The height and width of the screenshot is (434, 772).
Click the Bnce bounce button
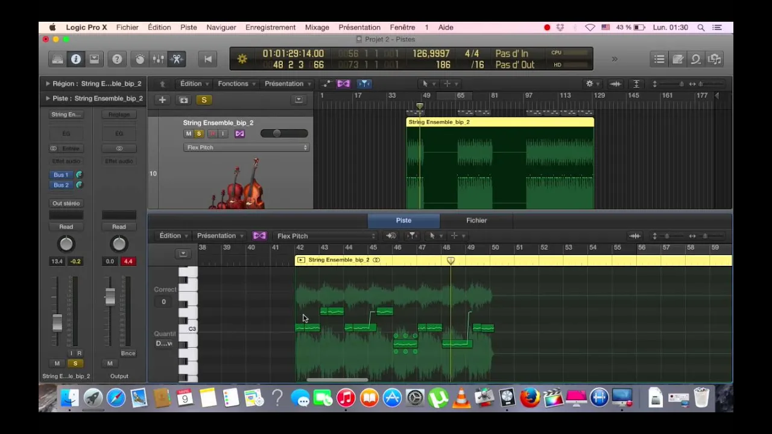pos(128,354)
